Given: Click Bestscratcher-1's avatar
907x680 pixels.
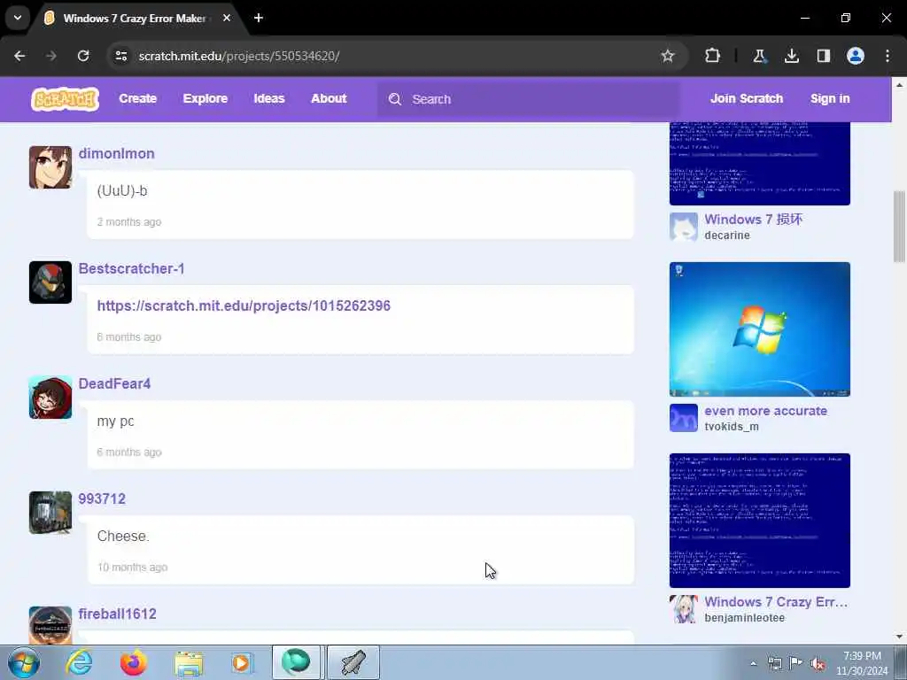Looking at the screenshot, I should point(50,282).
